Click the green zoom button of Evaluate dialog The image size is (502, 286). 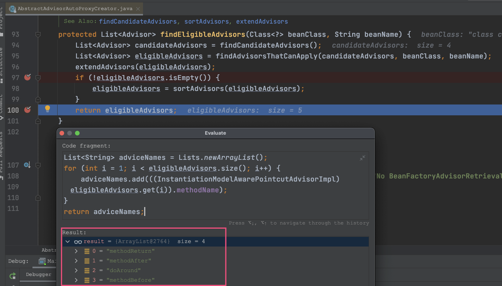pyautogui.click(x=77, y=133)
